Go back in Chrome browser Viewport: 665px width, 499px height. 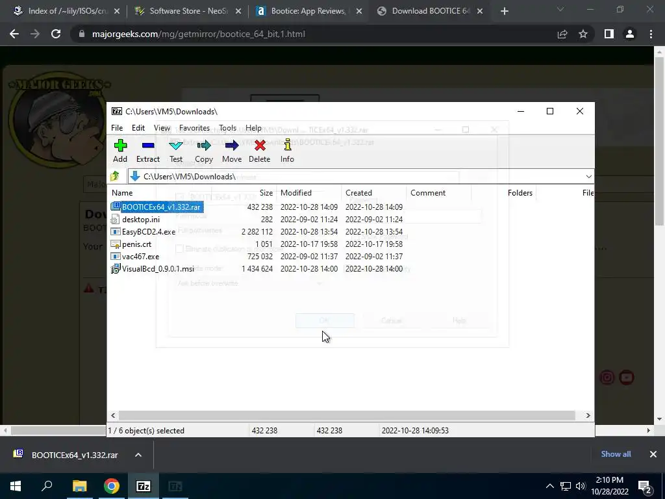14,34
